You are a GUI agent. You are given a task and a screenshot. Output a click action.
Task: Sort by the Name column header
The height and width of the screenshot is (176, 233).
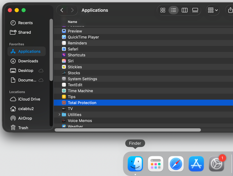tap(72, 22)
